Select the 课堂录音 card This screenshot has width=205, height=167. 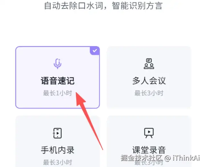pyautogui.click(x=149, y=141)
